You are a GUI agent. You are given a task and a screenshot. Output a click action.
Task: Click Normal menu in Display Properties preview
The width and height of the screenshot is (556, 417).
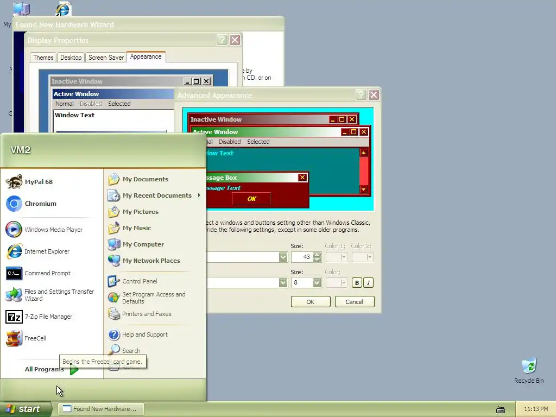pos(64,104)
